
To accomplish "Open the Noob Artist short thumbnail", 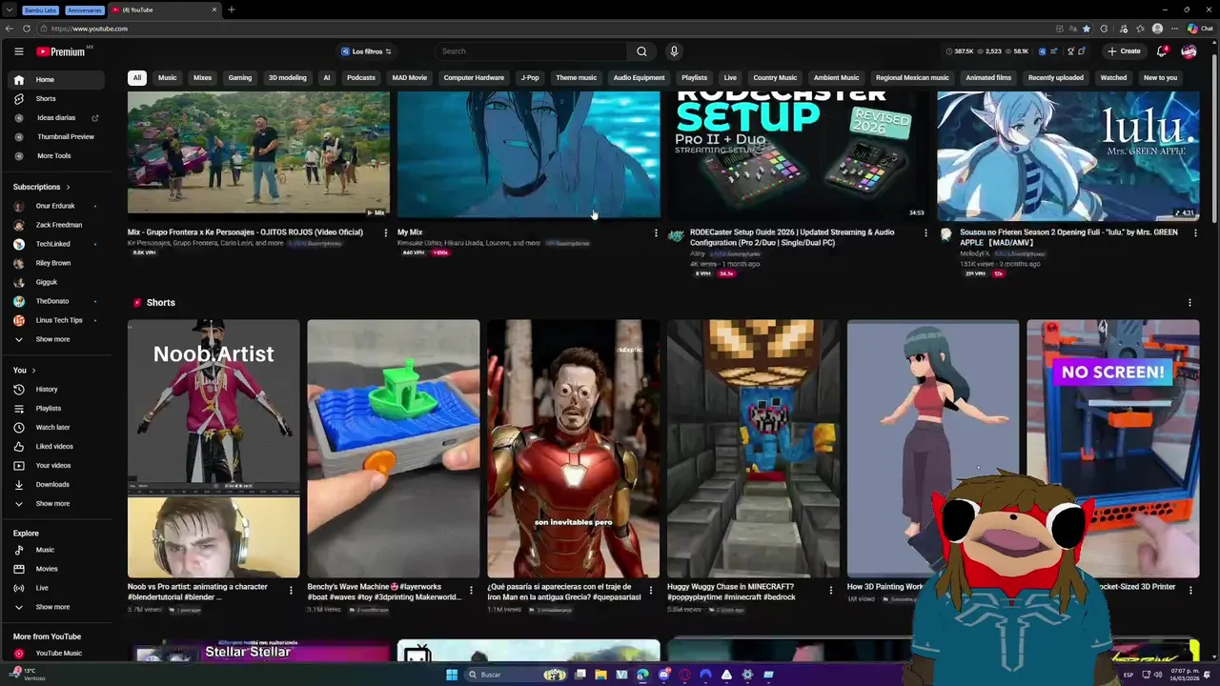I will tap(213, 449).
